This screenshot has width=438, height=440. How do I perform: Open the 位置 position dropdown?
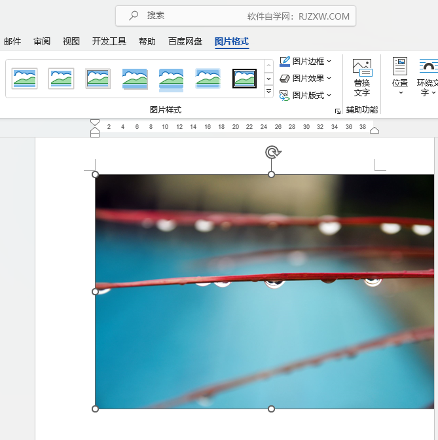pyautogui.click(x=400, y=77)
